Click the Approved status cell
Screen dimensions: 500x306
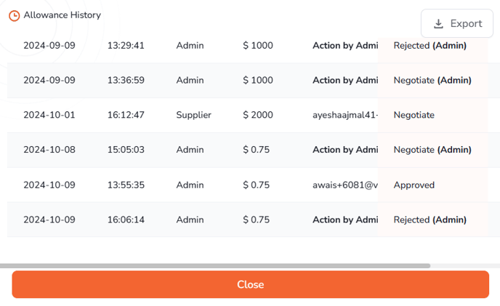[x=414, y=185]
